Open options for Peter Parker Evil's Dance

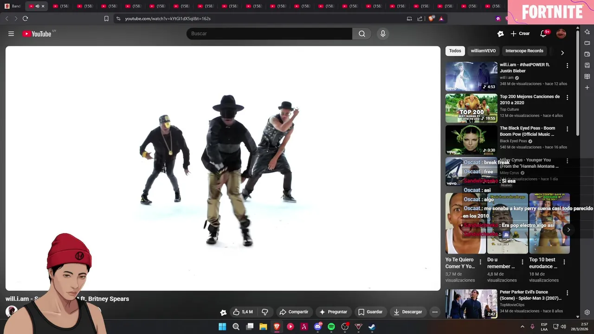pyautogui.click(x=567, y=293)
